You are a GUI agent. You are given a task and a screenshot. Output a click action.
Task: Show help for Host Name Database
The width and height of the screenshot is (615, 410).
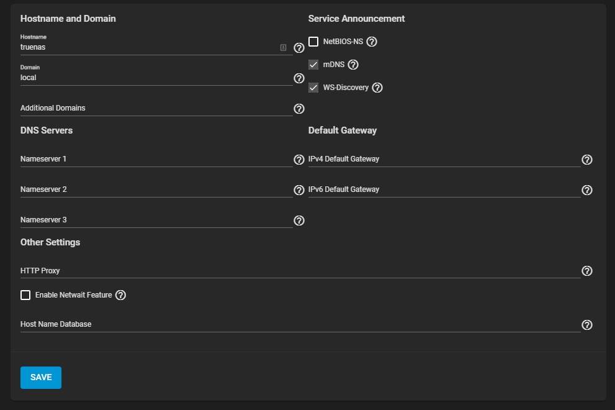point(586,325)
